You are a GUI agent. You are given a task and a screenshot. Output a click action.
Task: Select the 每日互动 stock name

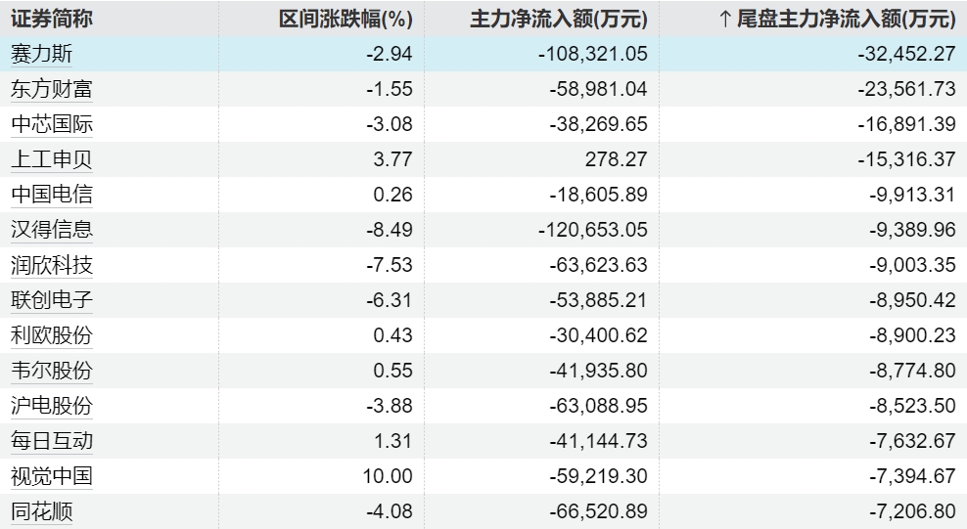(52, 441)
